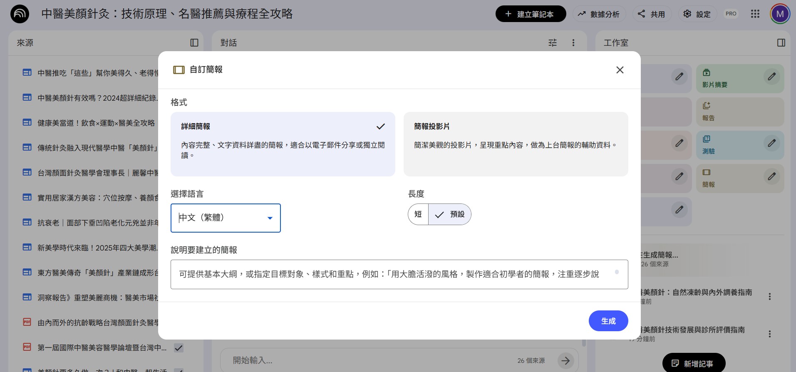Edit the 影片摘要 tile with pencil icon
Viewport: 796px width, 372px height.
771,77
